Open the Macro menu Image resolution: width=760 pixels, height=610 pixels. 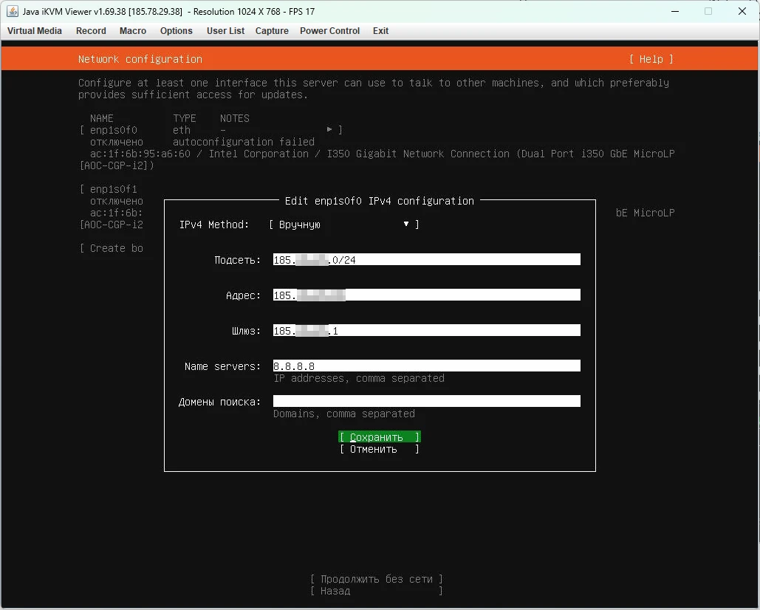point(132,31)
